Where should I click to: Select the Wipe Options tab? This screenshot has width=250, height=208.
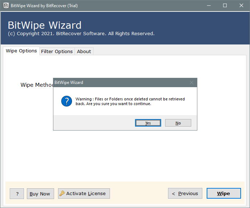(21, 51)
